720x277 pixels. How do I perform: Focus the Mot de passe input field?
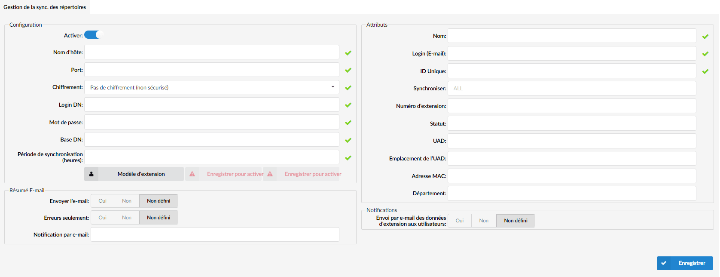click(212, 122)
